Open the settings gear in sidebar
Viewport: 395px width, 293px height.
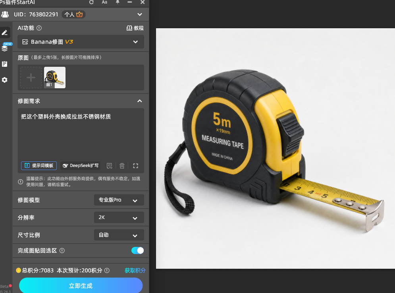click(x=4, y=80)
